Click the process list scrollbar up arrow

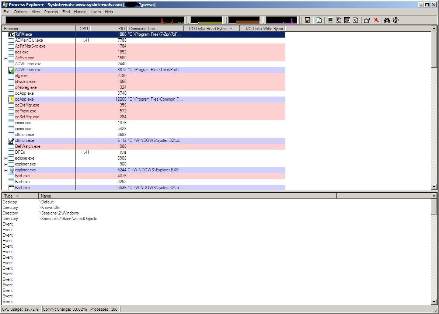[434, 28]
